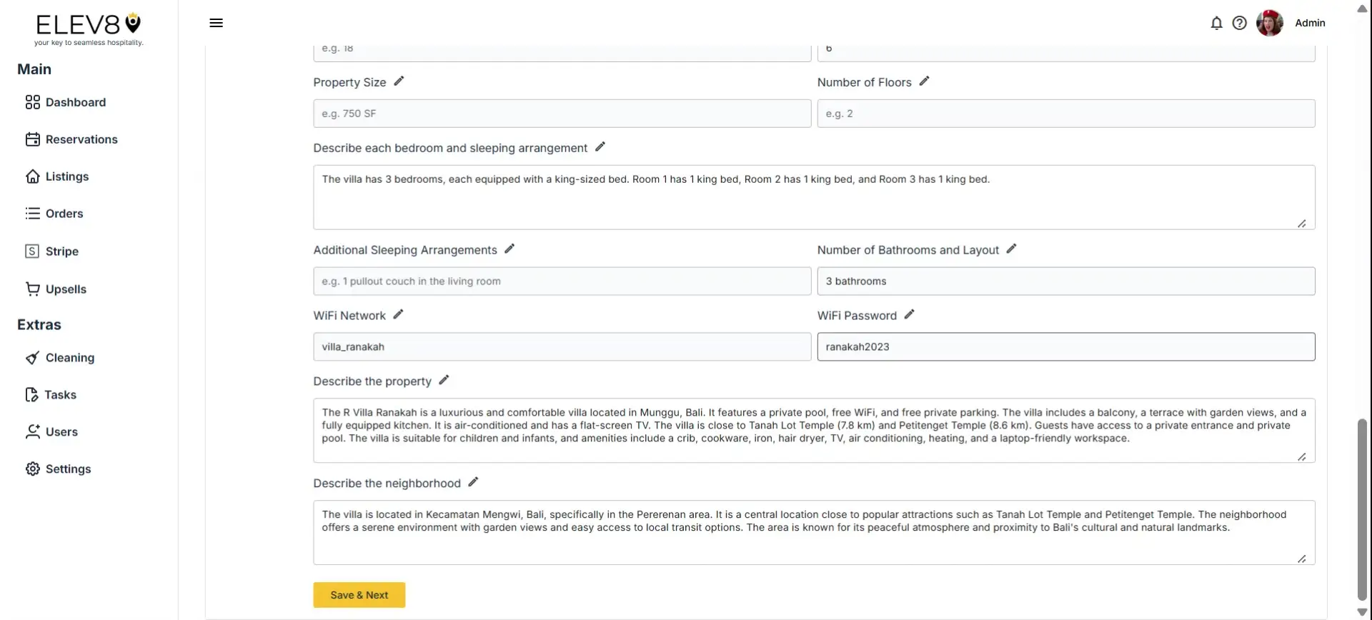
Task: Focus the Number of Floors input
Action: 1065,114
